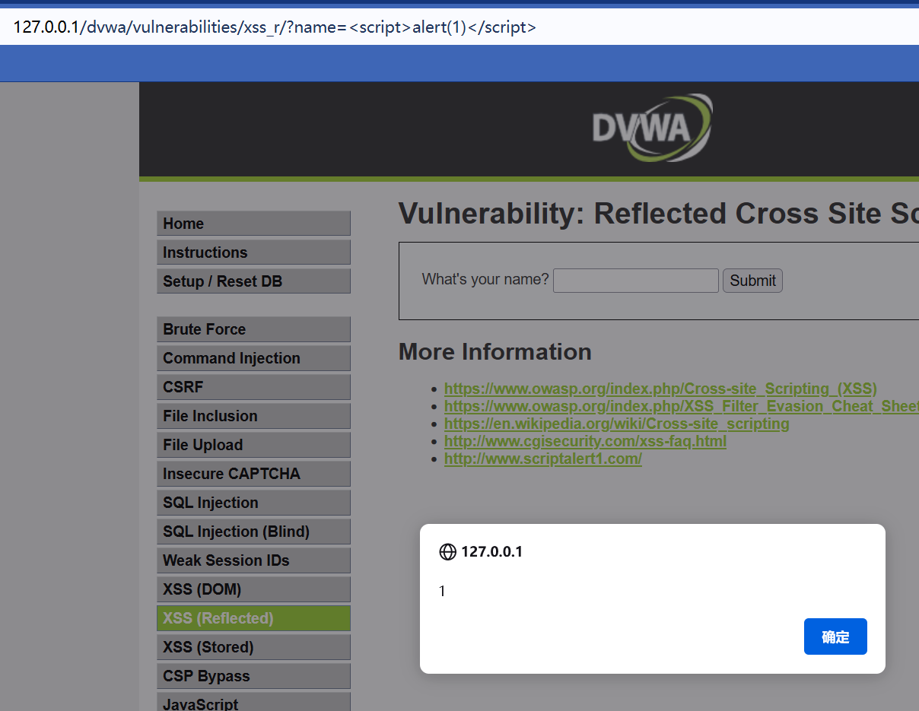Click the alert message text 1

point(442,591)
